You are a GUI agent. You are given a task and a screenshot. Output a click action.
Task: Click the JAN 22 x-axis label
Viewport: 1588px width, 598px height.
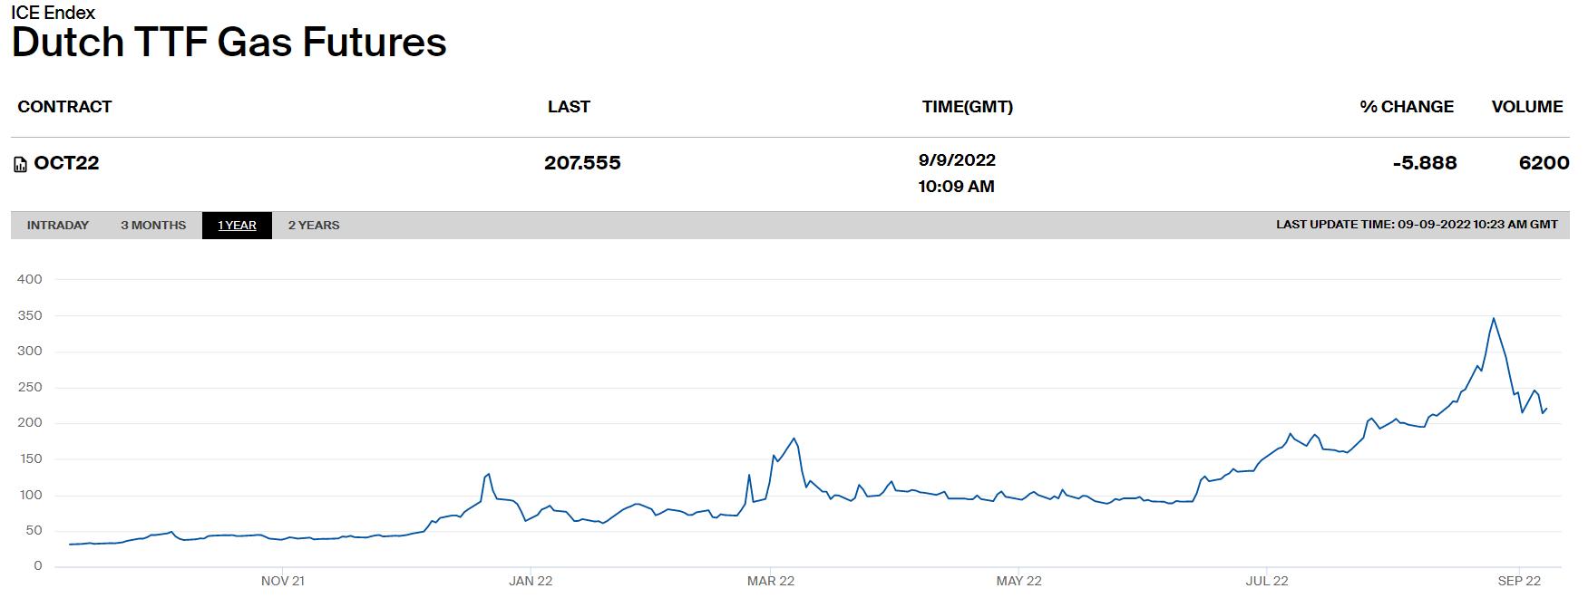(531, 581)
